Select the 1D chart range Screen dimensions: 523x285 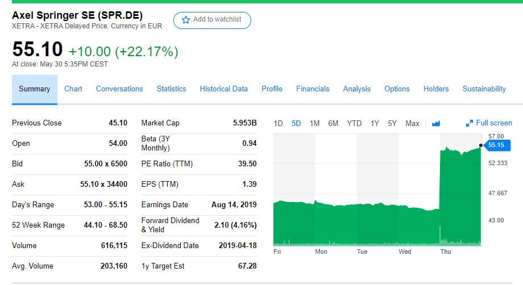click(278, 124)
